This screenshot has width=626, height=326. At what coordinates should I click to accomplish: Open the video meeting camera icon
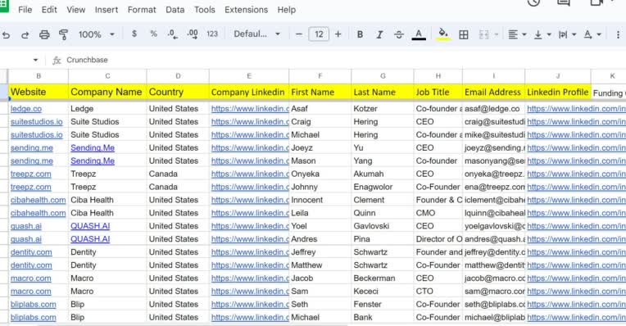(596, 2)
